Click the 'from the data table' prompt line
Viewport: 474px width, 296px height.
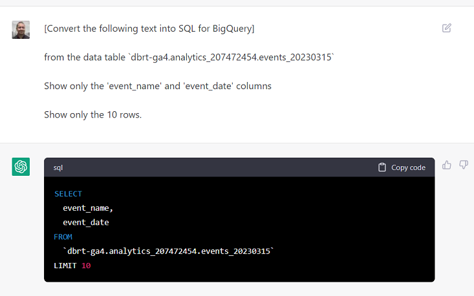click(x=189, y=57)
